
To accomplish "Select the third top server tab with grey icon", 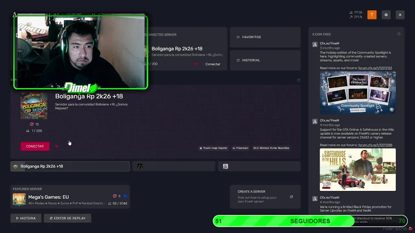I will pyautogui.click(x=259, y=166).
